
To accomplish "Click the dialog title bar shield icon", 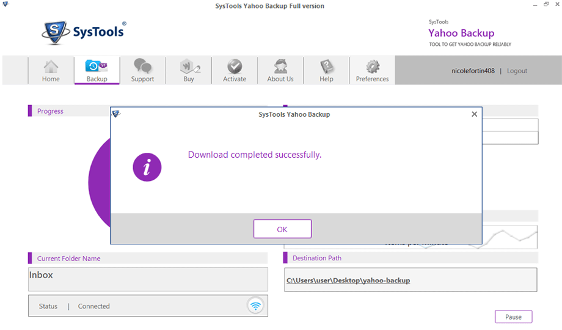I will click(116, 114).
